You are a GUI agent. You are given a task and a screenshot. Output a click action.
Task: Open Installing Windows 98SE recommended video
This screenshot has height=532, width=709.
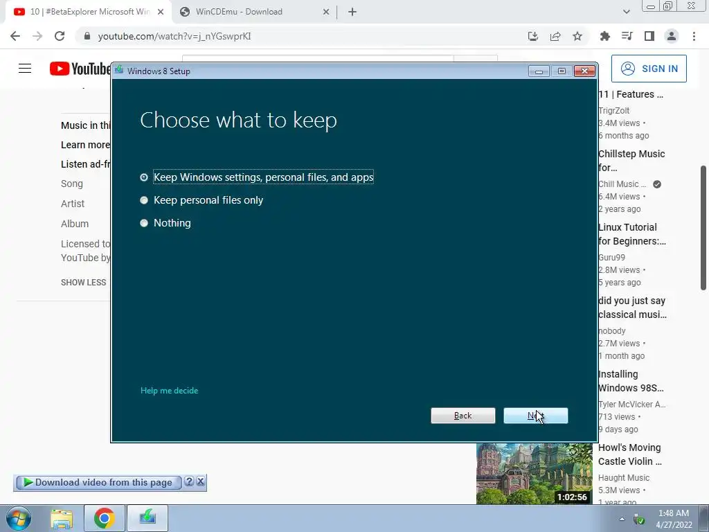[631, 381]
